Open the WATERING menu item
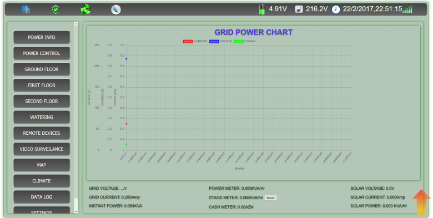 click(42, 117)
